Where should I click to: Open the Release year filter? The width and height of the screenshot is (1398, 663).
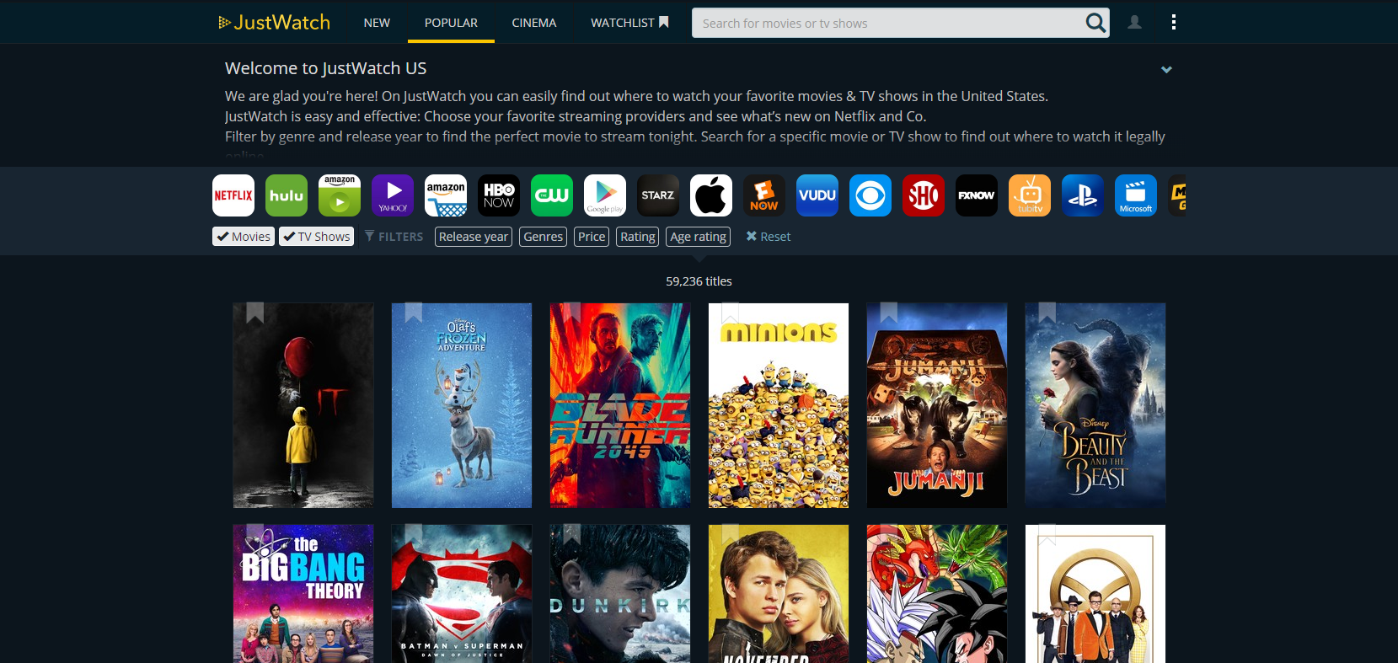[474, 237]
